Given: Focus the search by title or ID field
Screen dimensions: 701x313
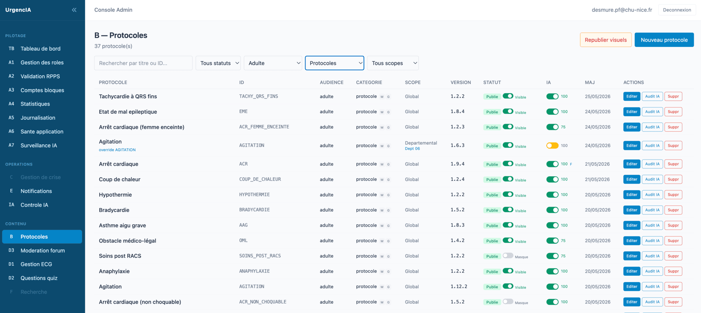Looking at the screenshot, I should pyautogui.click(x=143, y=63).
